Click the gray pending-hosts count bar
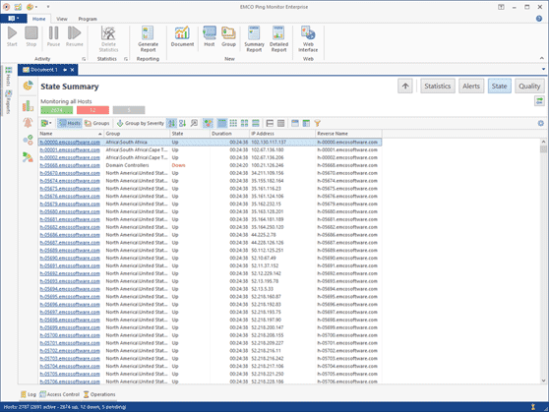This screenshot has height=412, width=549. coord(129,110)
